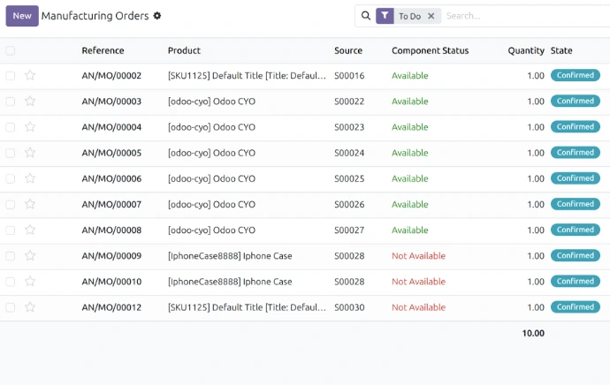
Task: Focus the Search input field
Action: coord(522,16)
